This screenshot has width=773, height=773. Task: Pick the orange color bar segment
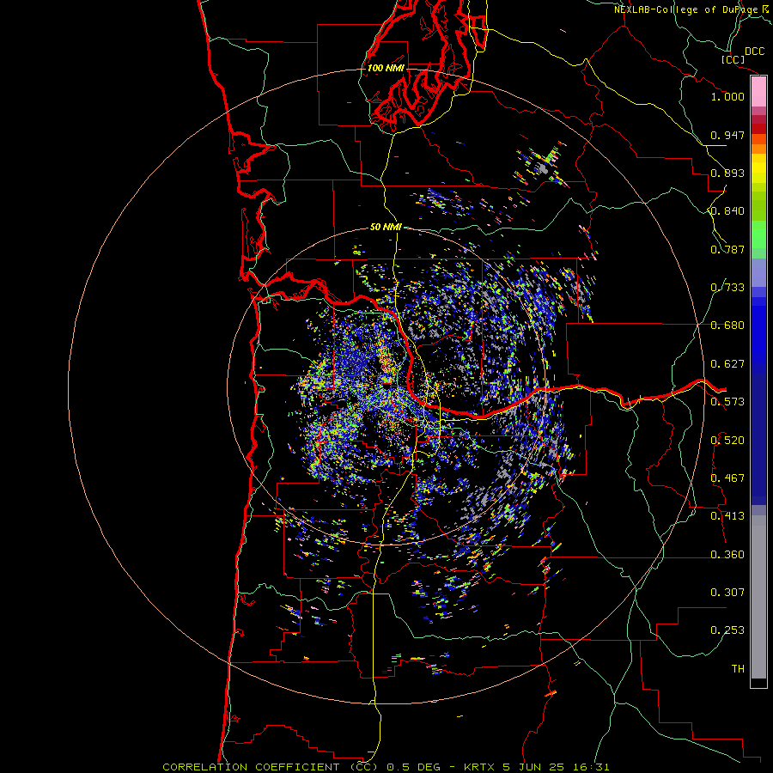pos(758,149)
